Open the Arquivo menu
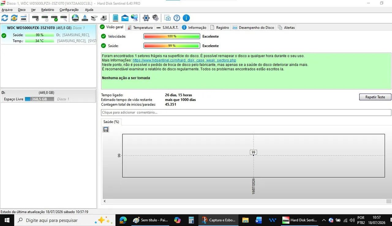The height and width of the screenshot is (226, 392). [7, 10]
